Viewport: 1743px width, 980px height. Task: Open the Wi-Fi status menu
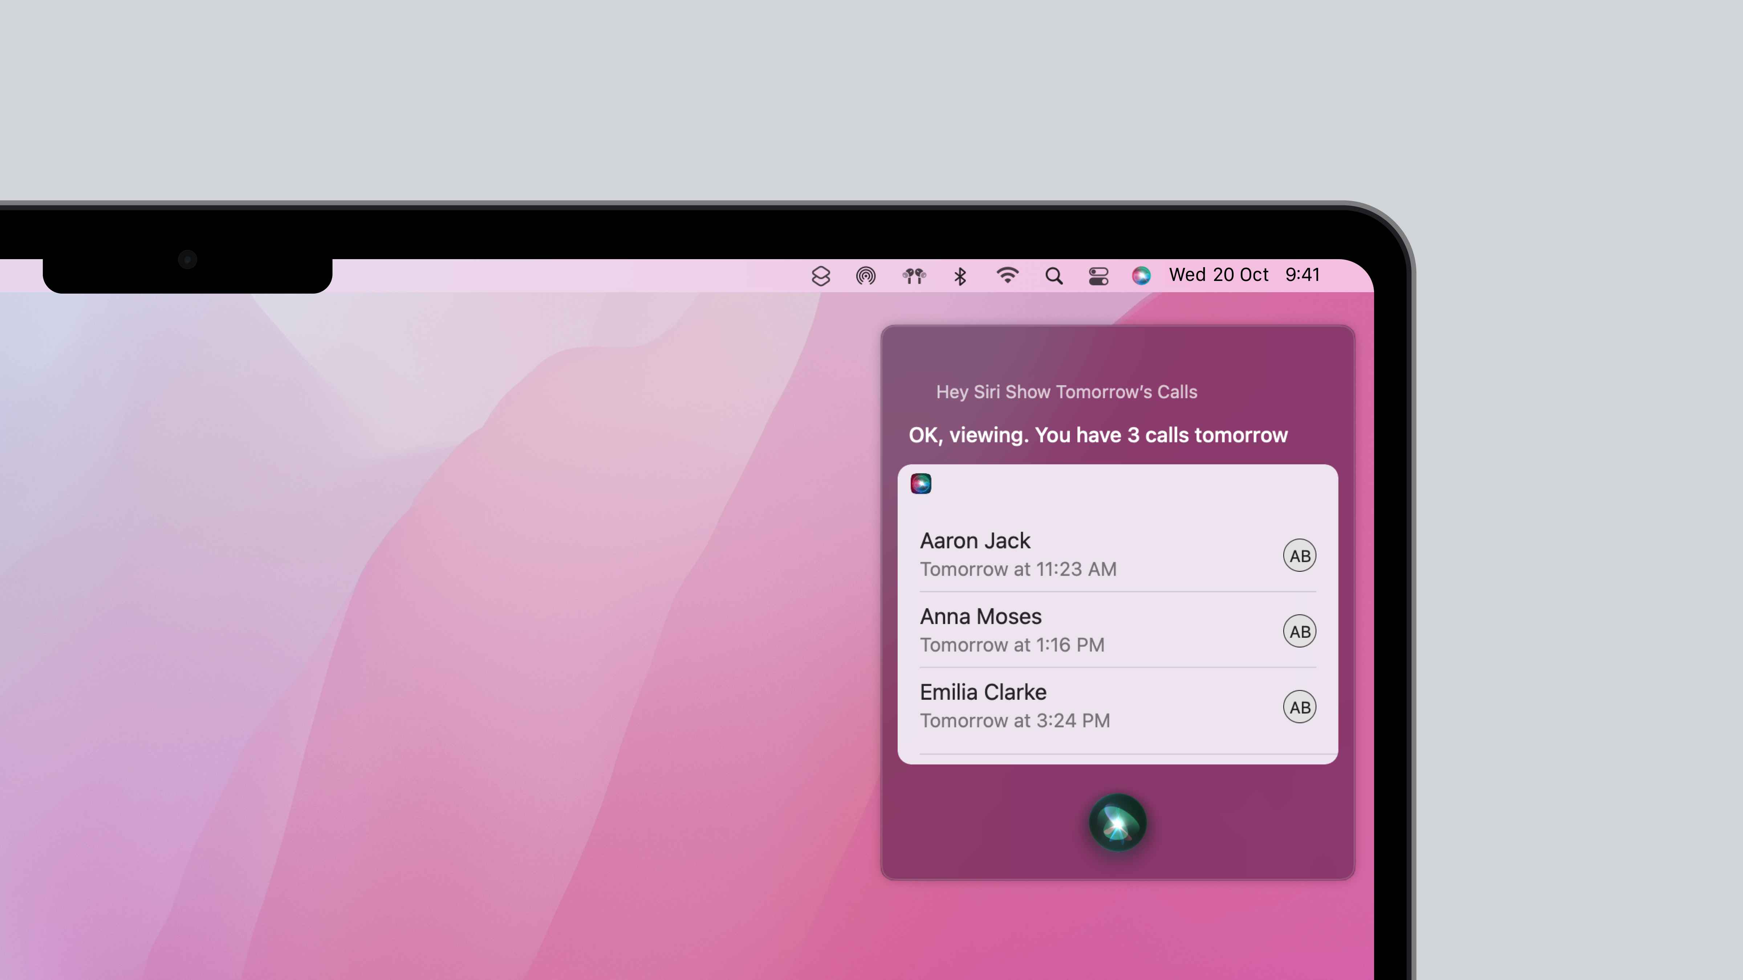coord(1007,275)
